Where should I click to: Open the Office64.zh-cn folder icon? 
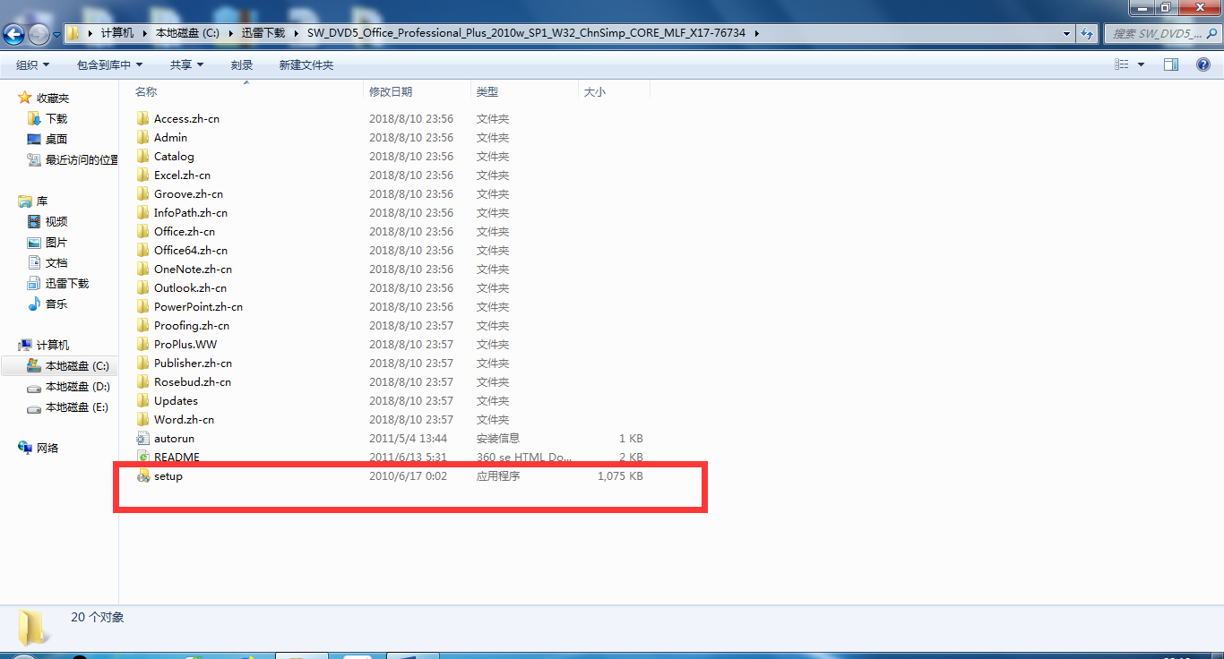142,251
